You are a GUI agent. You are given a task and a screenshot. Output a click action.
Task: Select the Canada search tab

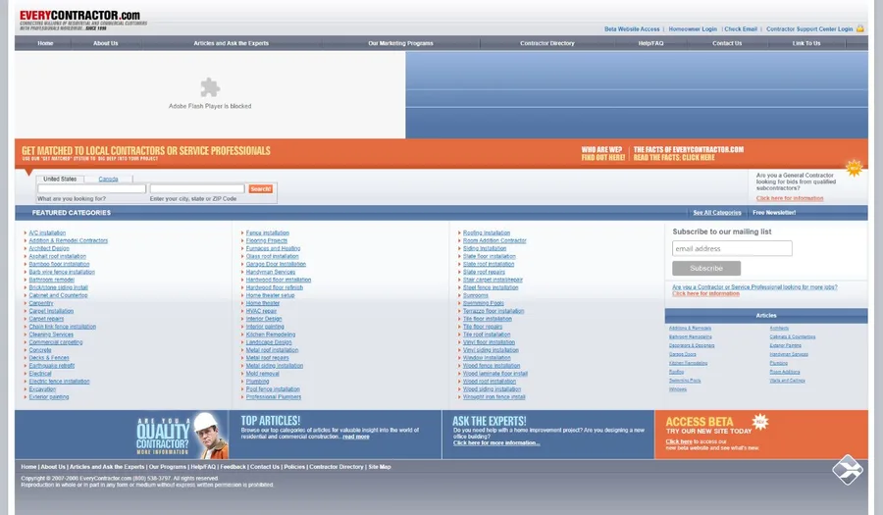coord(108,179)
